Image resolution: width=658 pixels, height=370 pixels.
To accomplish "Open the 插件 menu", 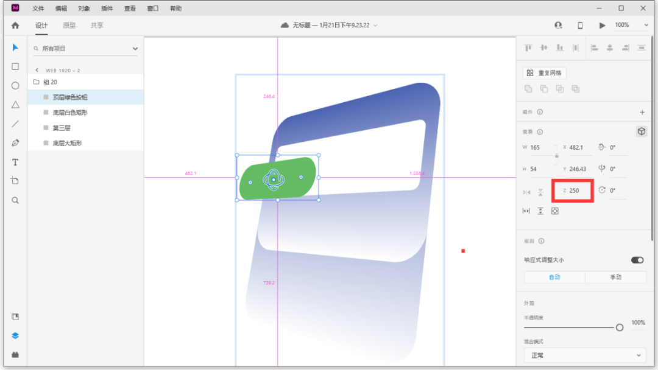I will [x=108, y=9].
